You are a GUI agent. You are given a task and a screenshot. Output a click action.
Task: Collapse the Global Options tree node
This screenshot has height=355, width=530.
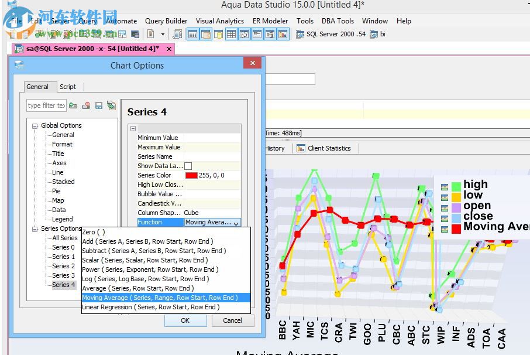(36, 125)
